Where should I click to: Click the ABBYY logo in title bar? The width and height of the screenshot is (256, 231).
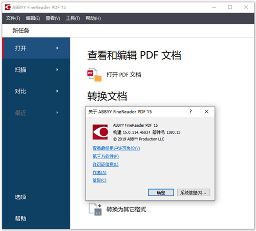(8, 7)
